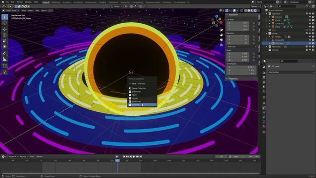
Task: Click the orthographic/perspective grid icon
Action: pos(221,45)
